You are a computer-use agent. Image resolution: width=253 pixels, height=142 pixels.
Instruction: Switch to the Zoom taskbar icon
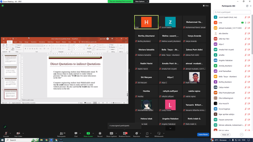51,140
